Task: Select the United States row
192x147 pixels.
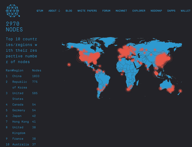Action: pyautogui.click(x=22, y=96)
